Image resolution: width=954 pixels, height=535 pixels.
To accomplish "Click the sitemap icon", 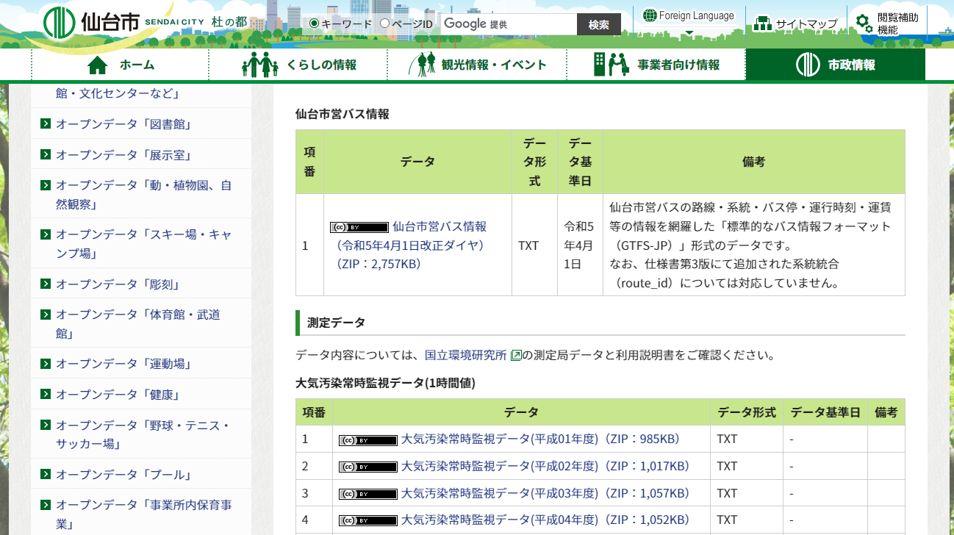I will 762,24.
